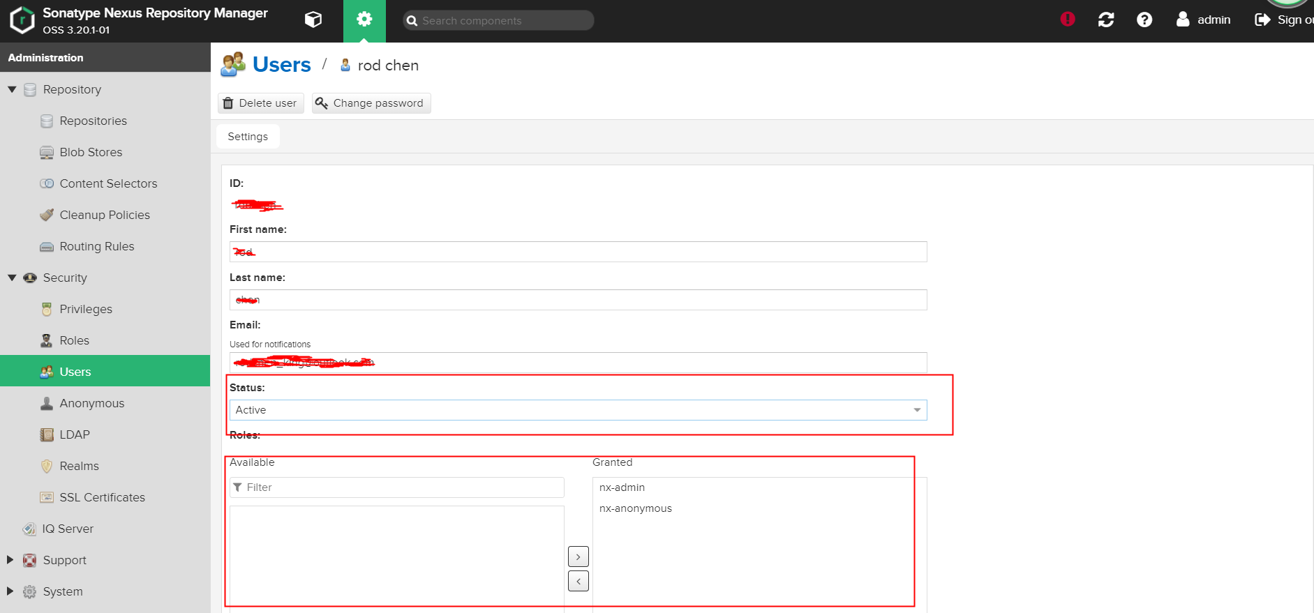Click the add role right-arrow button
This screenshot has height=613, width=1314.
click(x=578, y=557)
